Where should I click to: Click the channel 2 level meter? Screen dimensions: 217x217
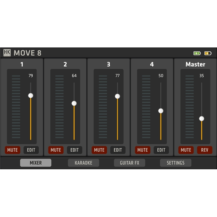point(60,107)
